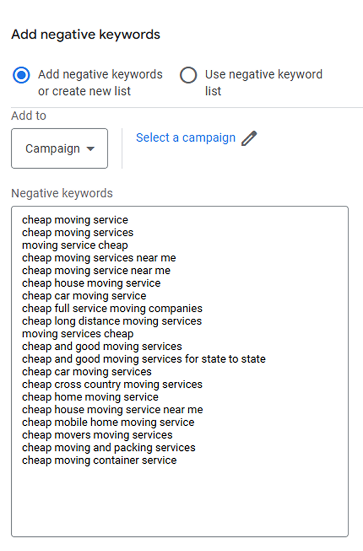Choose the 'Use negative keyword list' radio button

point(188,75)
